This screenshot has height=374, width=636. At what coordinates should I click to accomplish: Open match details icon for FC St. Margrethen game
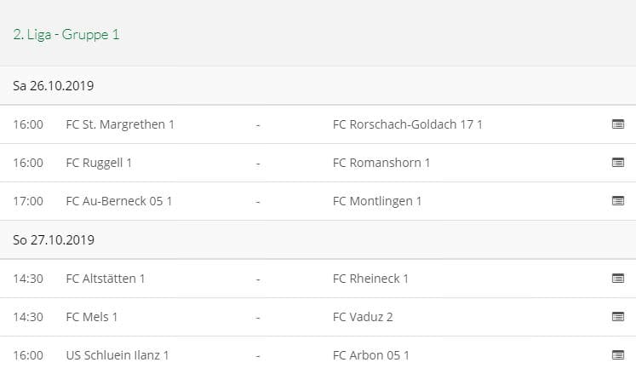(618, 124)
